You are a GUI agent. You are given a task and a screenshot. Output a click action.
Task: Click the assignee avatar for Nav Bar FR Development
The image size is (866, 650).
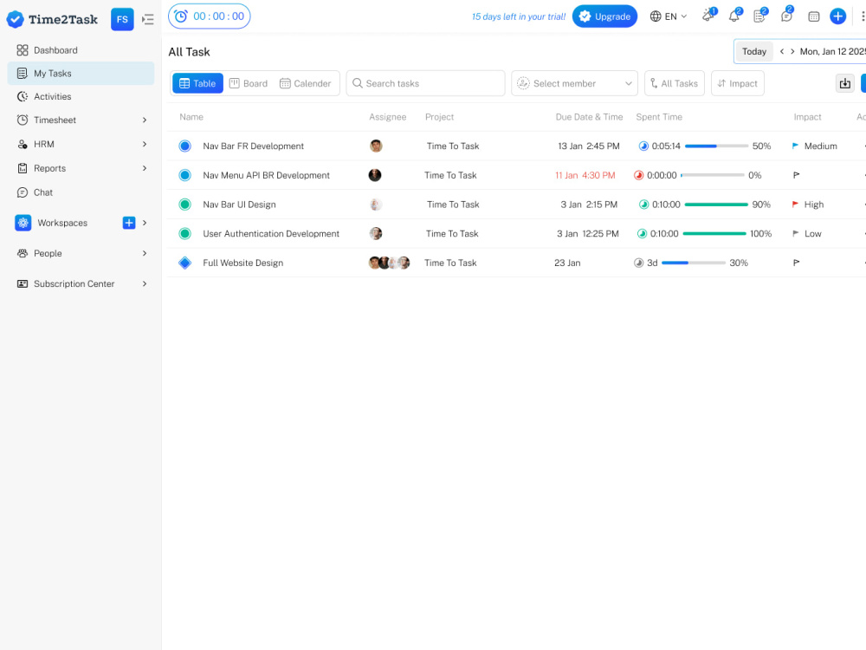click(x=376, y=146)
